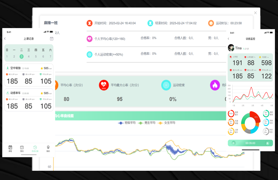This screenshot has height=180, width=278.
Task: Click the 运动密度 fingerprint icon
Action: 166,85
